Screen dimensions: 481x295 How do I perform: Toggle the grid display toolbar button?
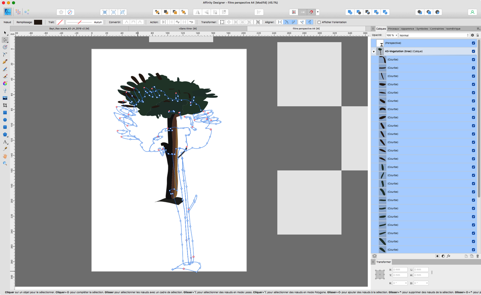[x=294, y=12]
